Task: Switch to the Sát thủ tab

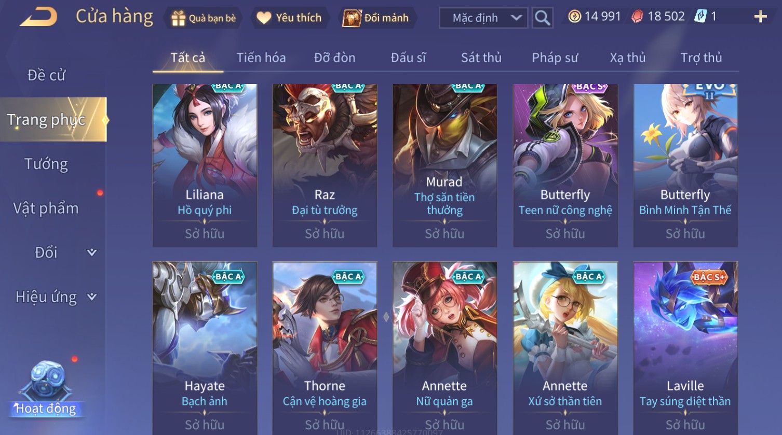Action: point(481,58)
